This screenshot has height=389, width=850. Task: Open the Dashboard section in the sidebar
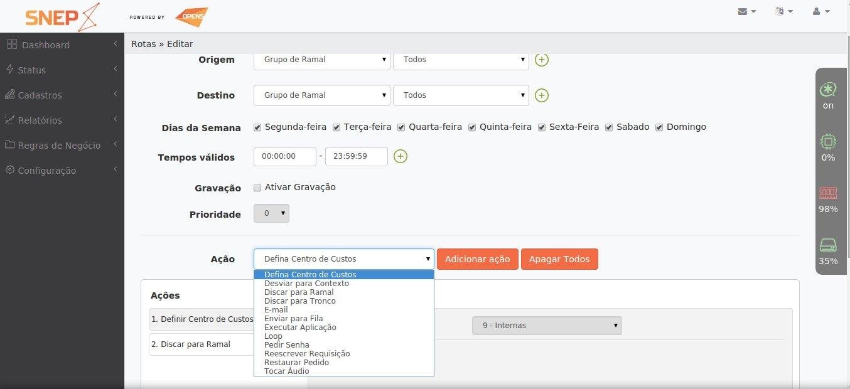pos(47,45)
